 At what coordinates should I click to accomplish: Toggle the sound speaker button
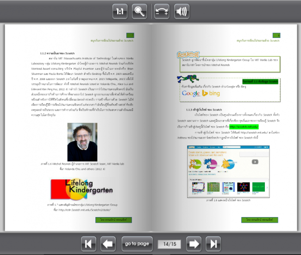[182, 12]
